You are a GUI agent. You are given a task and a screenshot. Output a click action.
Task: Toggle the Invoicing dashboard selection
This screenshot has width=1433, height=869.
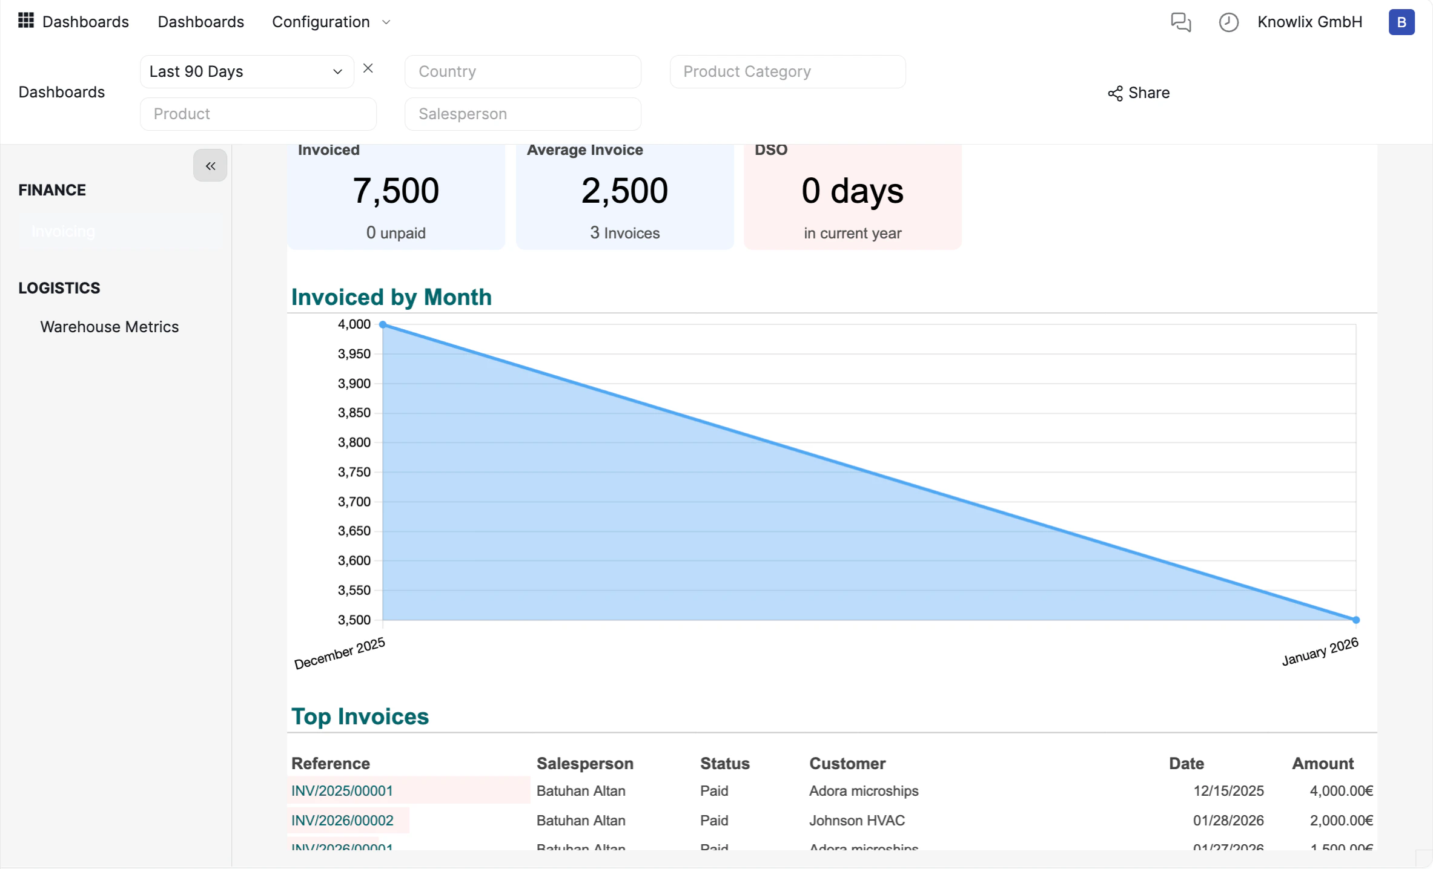(x=63, y=231)
